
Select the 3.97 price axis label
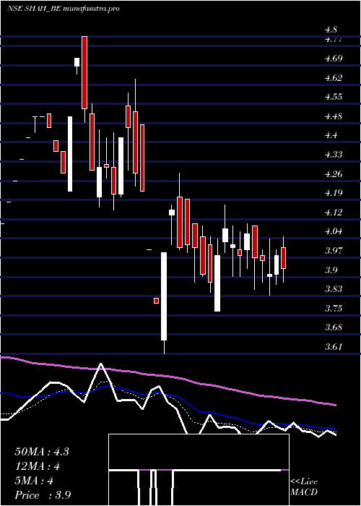pos(334,251)
